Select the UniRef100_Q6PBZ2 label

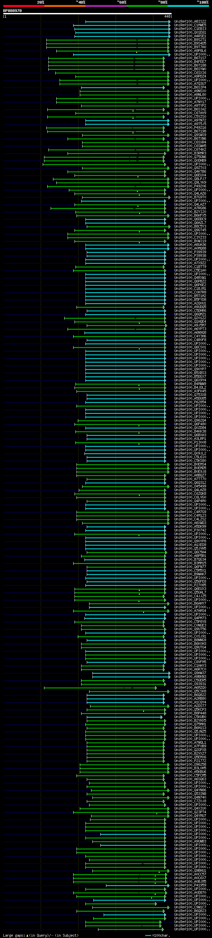pos(190,281)
